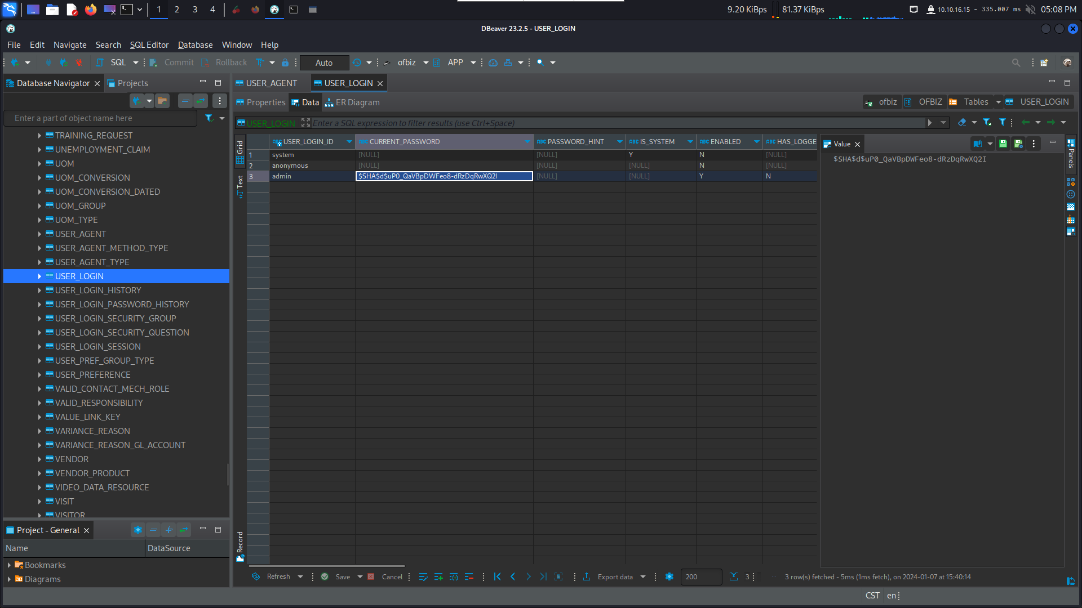Click the plain blue filter funnel icon
This screenshot has height=608, width=1082.
click(1003, 122)
